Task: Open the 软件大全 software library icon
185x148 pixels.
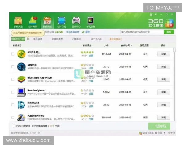Action: pos(18,22)
